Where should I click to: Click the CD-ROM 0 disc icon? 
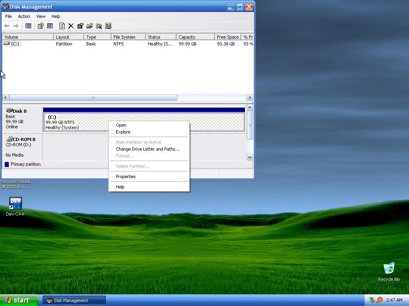[10, 139]
